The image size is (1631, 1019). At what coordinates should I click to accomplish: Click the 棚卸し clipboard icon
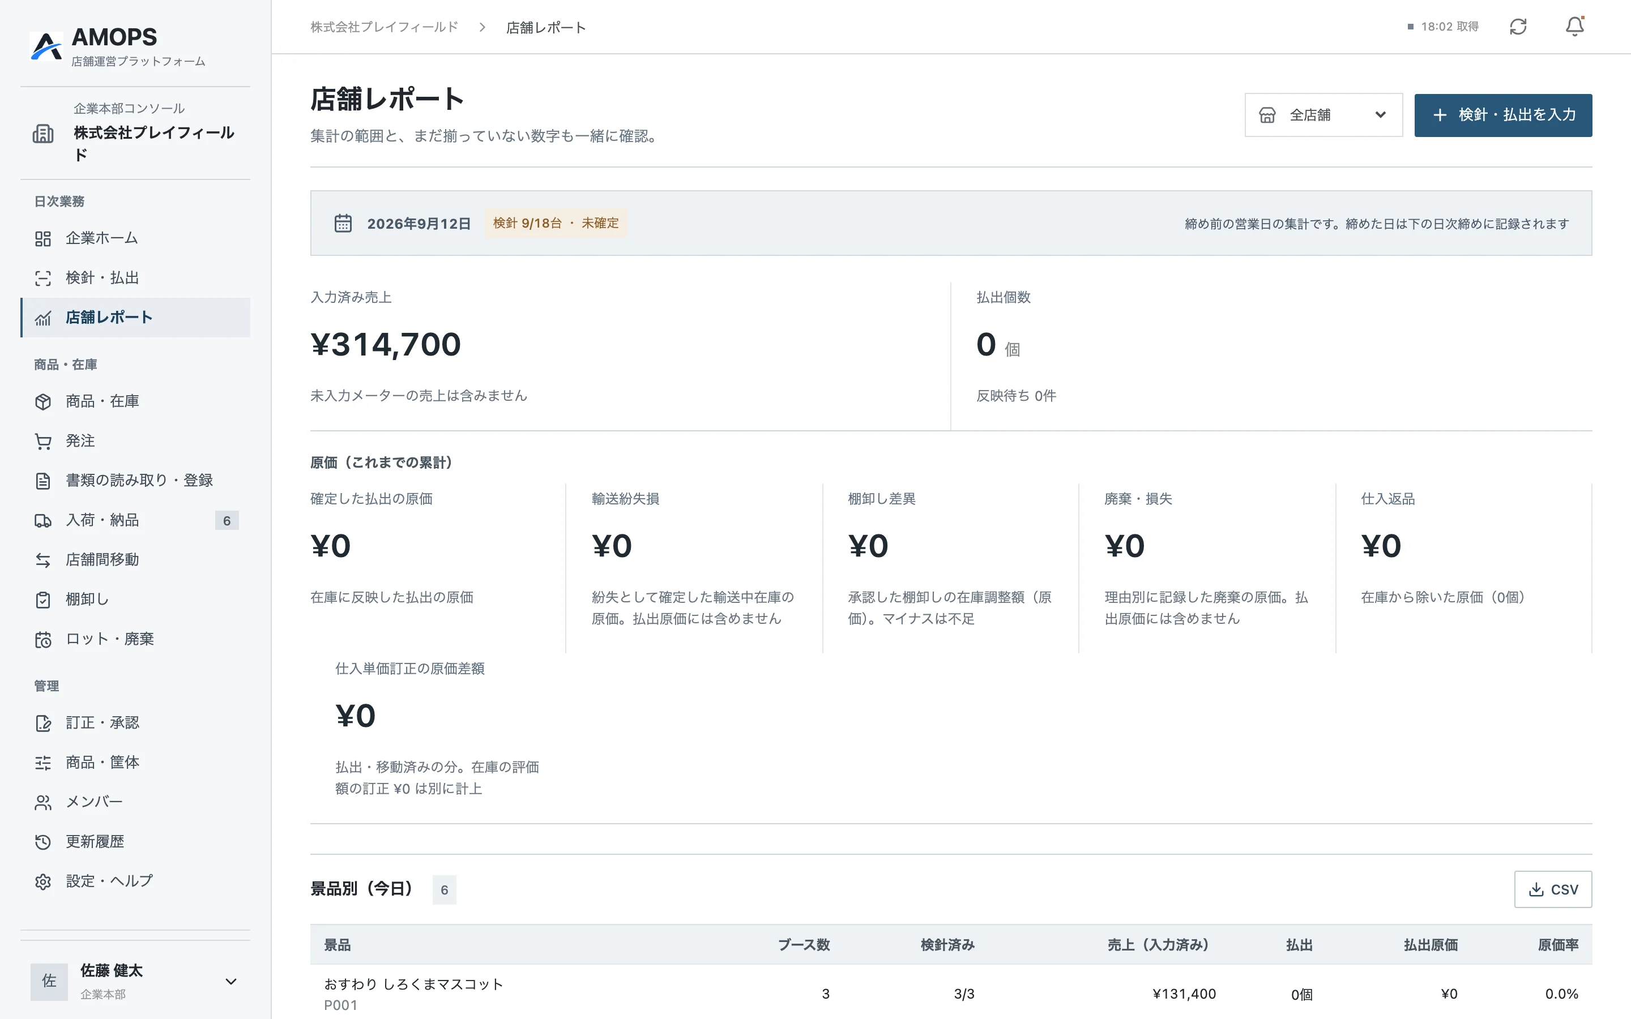(43, 600)
